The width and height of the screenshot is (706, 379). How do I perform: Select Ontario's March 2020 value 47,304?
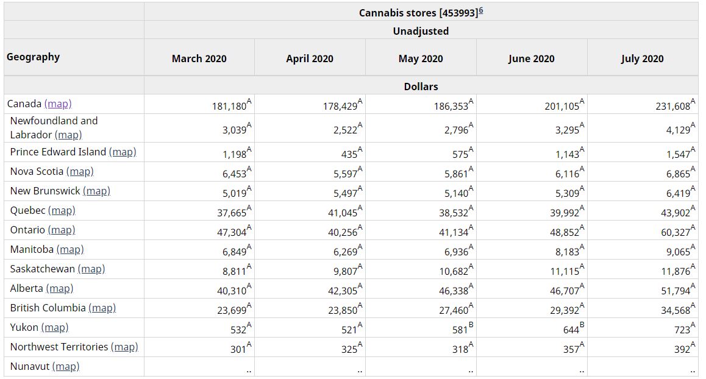229,232
